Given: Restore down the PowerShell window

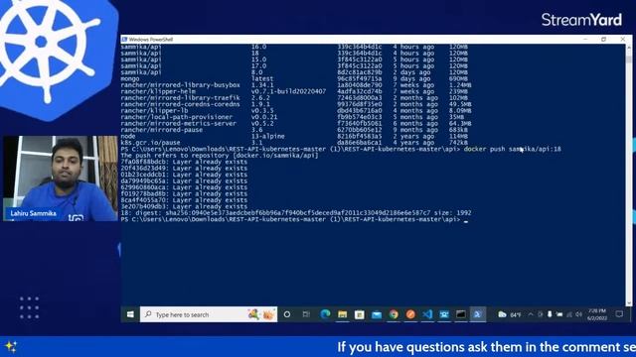Looking at the screenshot, I should click(603, 40).
